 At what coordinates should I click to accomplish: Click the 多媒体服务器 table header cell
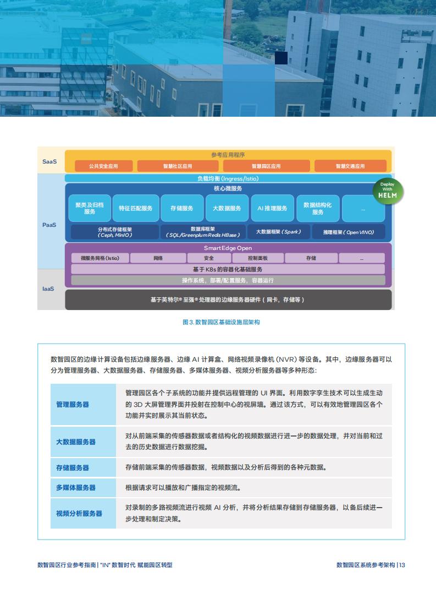[x=83, y=487]
